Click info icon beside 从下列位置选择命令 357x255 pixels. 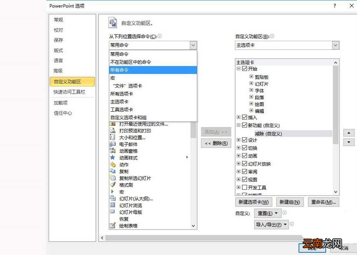[160, 36]
